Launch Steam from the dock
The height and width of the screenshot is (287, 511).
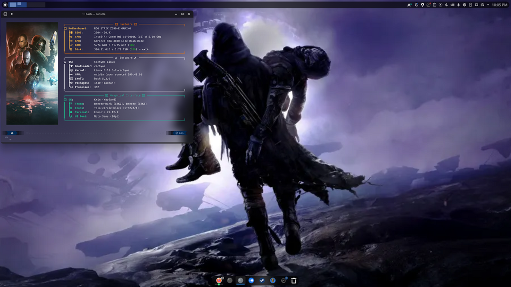(x=262, y=280)
